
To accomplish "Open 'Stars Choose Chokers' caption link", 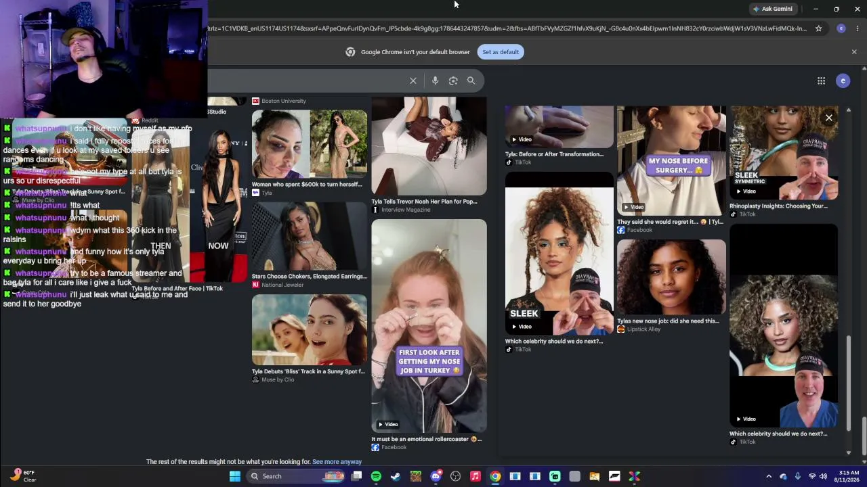I will pos(309,276).
